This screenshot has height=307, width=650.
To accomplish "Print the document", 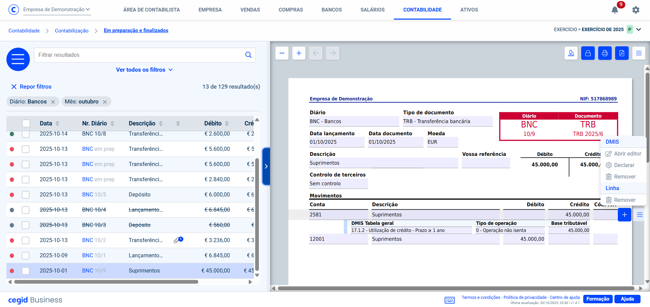I will pyautogui.click(x=605, y=53).
